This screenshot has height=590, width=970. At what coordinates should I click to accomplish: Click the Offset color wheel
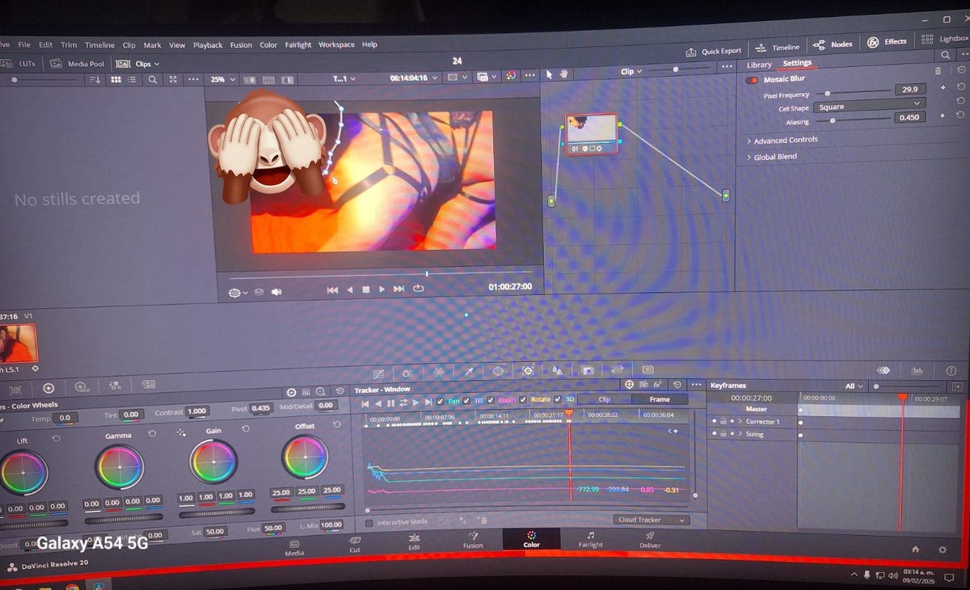[x=305, y=457]
